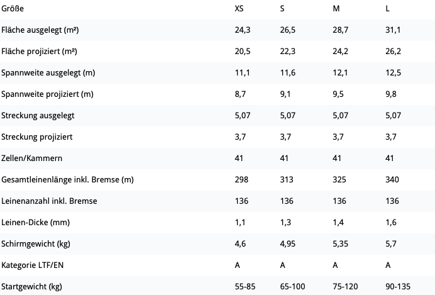Select Startgewicht value 90-135

pos(398,286)
